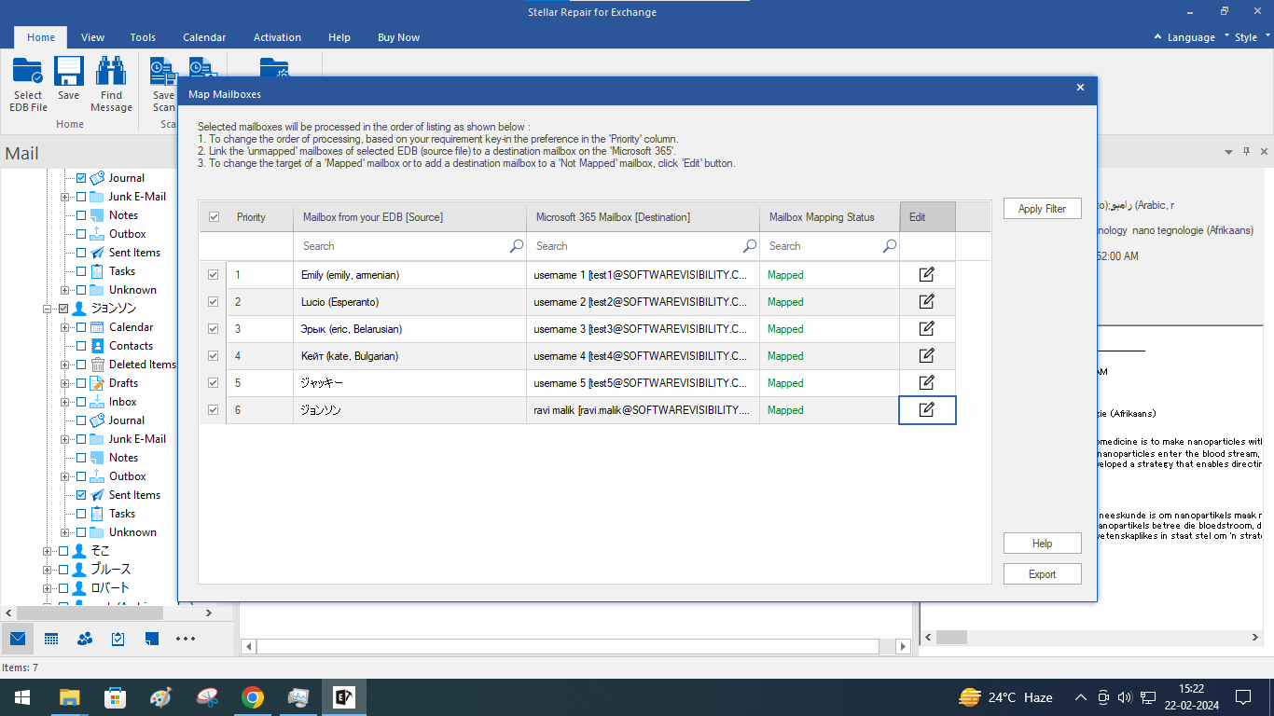This screenshot has width=1274, height=716.
Task: Open the Home ribbon tab
Action: pos(41,37)
